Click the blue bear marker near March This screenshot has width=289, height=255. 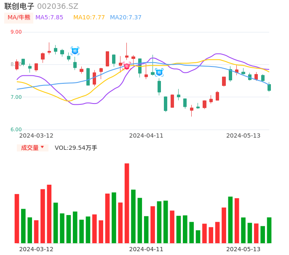[x=75, y=51]
